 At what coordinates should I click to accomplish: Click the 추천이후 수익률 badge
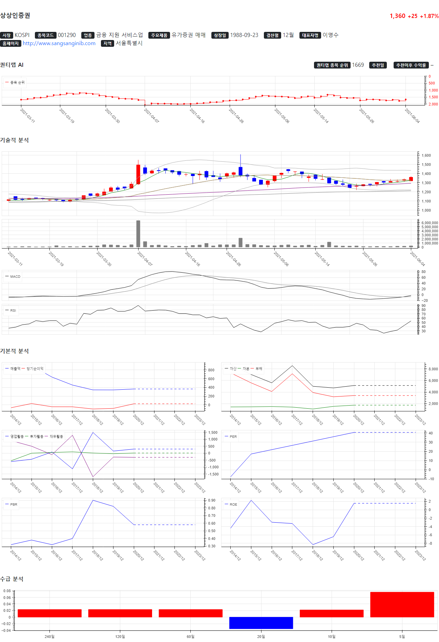411,65
